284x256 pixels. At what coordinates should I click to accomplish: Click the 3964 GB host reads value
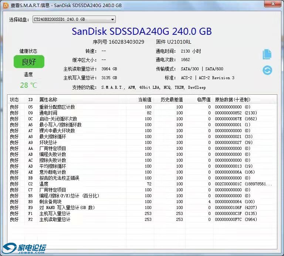(x=109, y=69)
